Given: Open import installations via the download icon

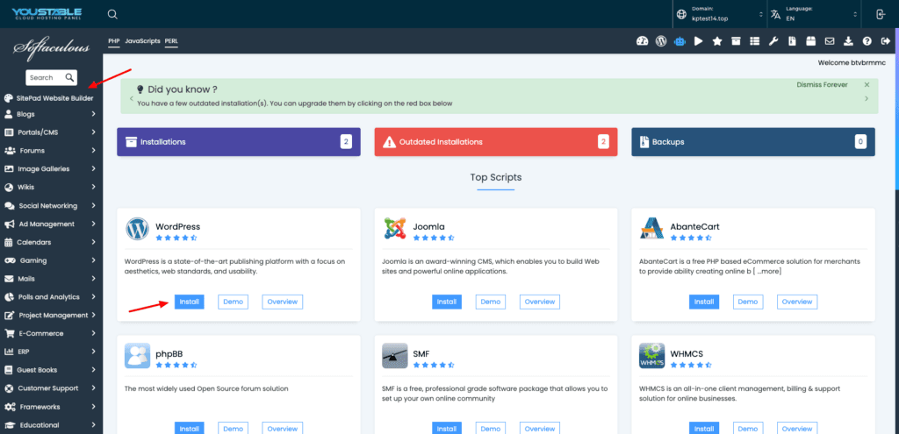Looking at the screenshot, I should [849, 41].
